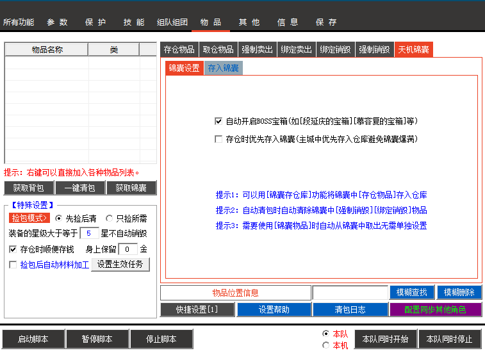Screen dimensions: 485x353
Task: Choose 本机 radio button
Action: [x=325, y=345]
